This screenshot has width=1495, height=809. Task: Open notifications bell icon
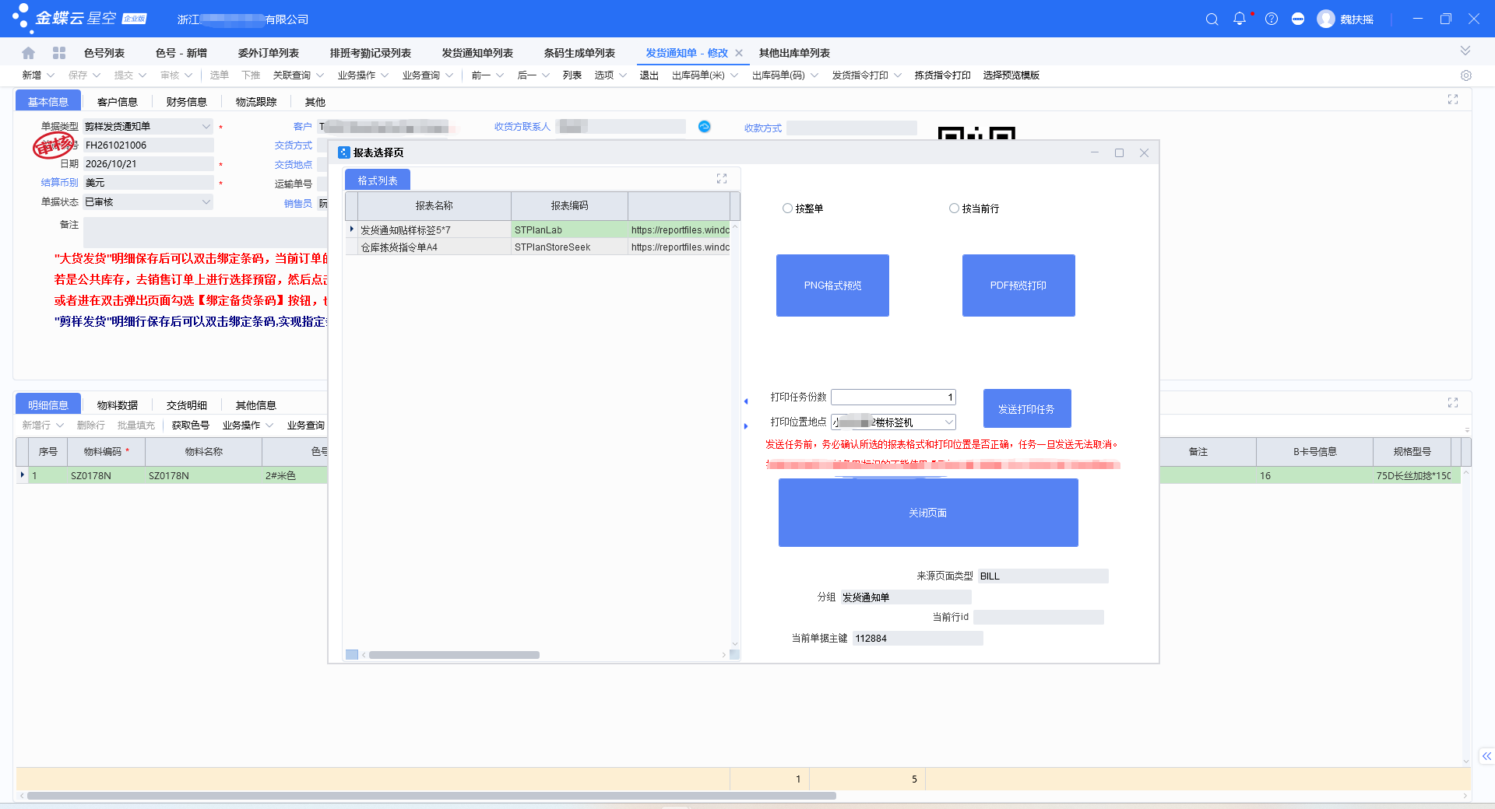point(1240,19)
